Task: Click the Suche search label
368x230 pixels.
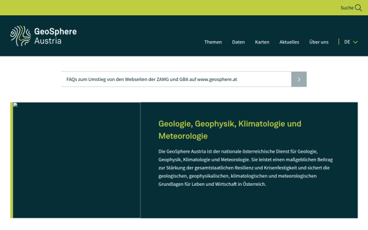Action: 347,8
